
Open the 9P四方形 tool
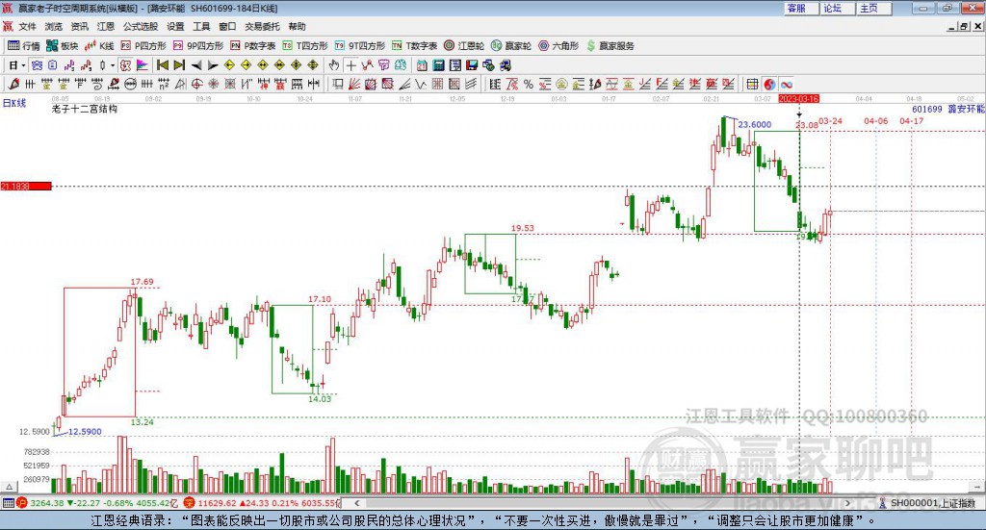pyautogui.click(x=198, y=46)
